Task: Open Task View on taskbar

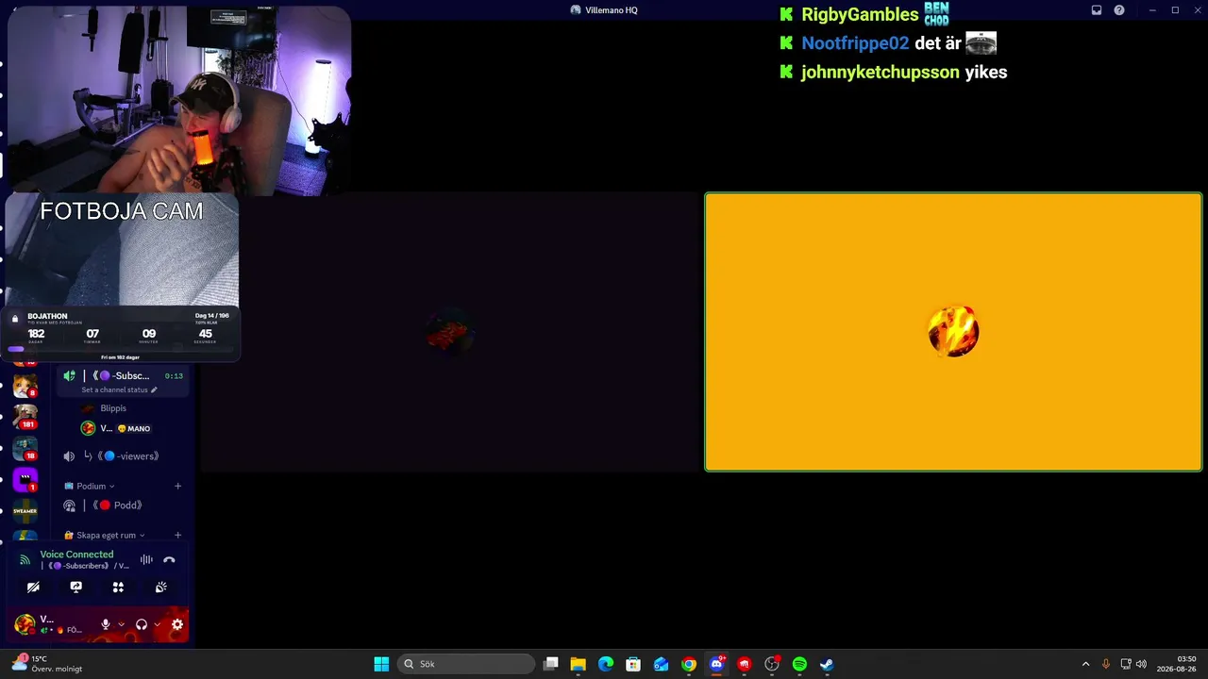Action: click(551, 664)
